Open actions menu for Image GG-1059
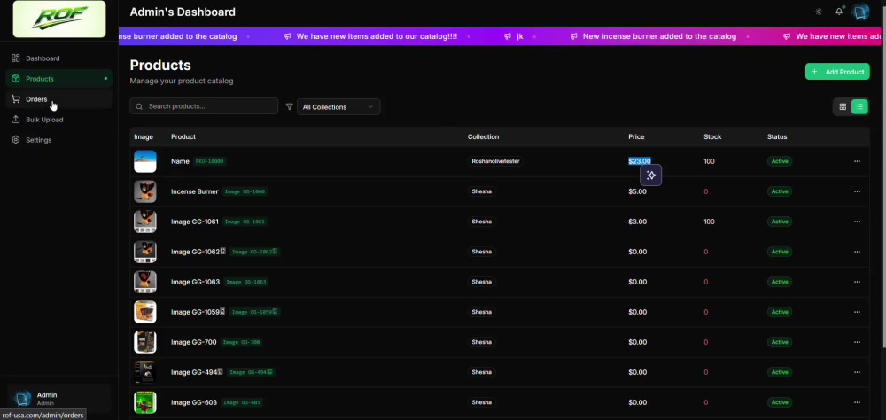 click(857, 312)
